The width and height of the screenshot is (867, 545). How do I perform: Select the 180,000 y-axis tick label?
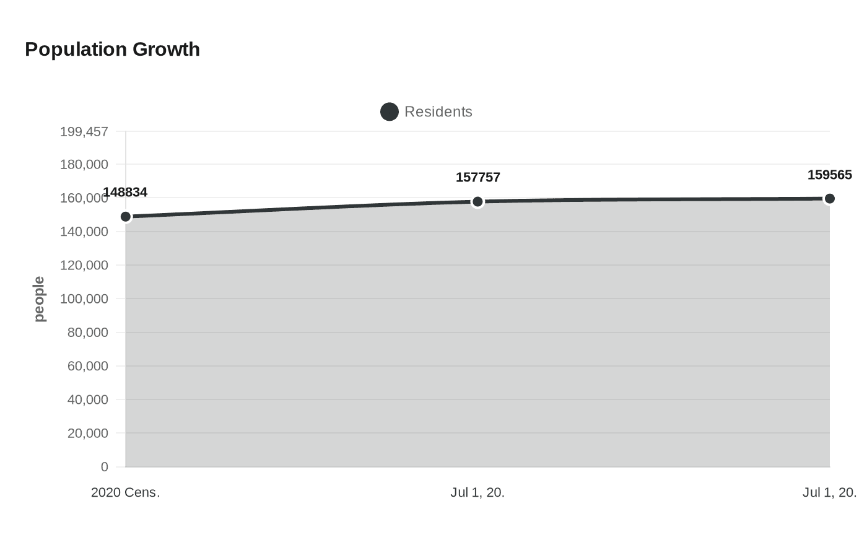pos(84,165)
